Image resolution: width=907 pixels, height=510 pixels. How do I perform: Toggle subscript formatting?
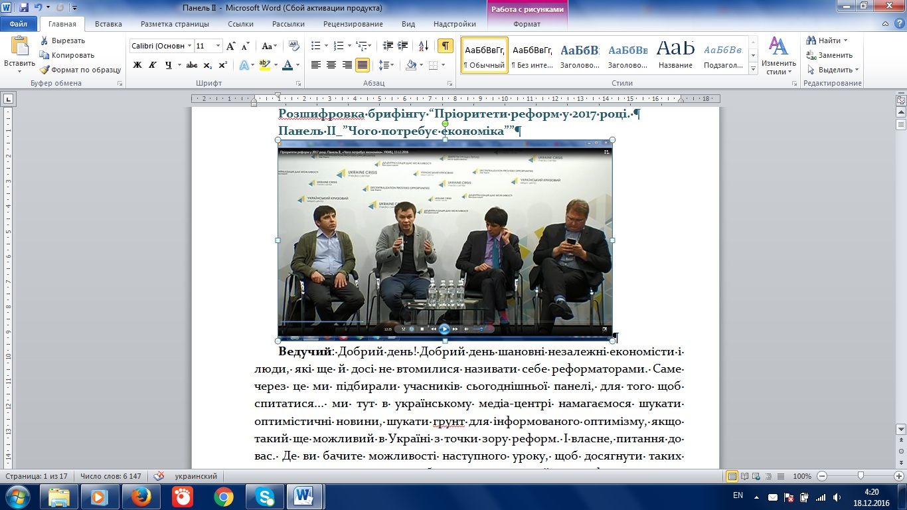[x=207, y=65]
